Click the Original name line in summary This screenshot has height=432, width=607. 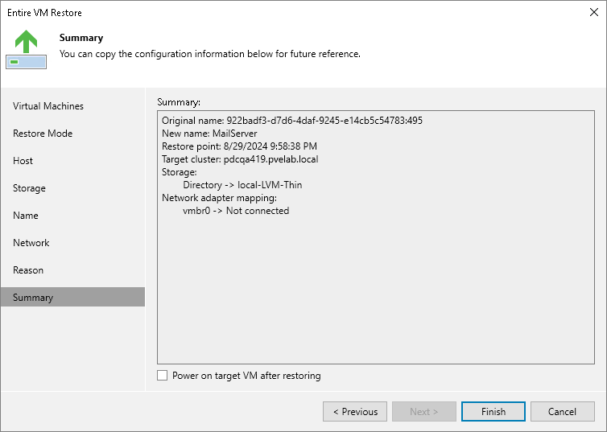[x=292, y=121]
